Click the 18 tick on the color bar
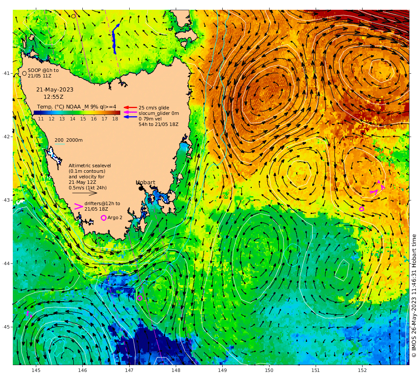 pyautogui.click(x=115, y=119)
